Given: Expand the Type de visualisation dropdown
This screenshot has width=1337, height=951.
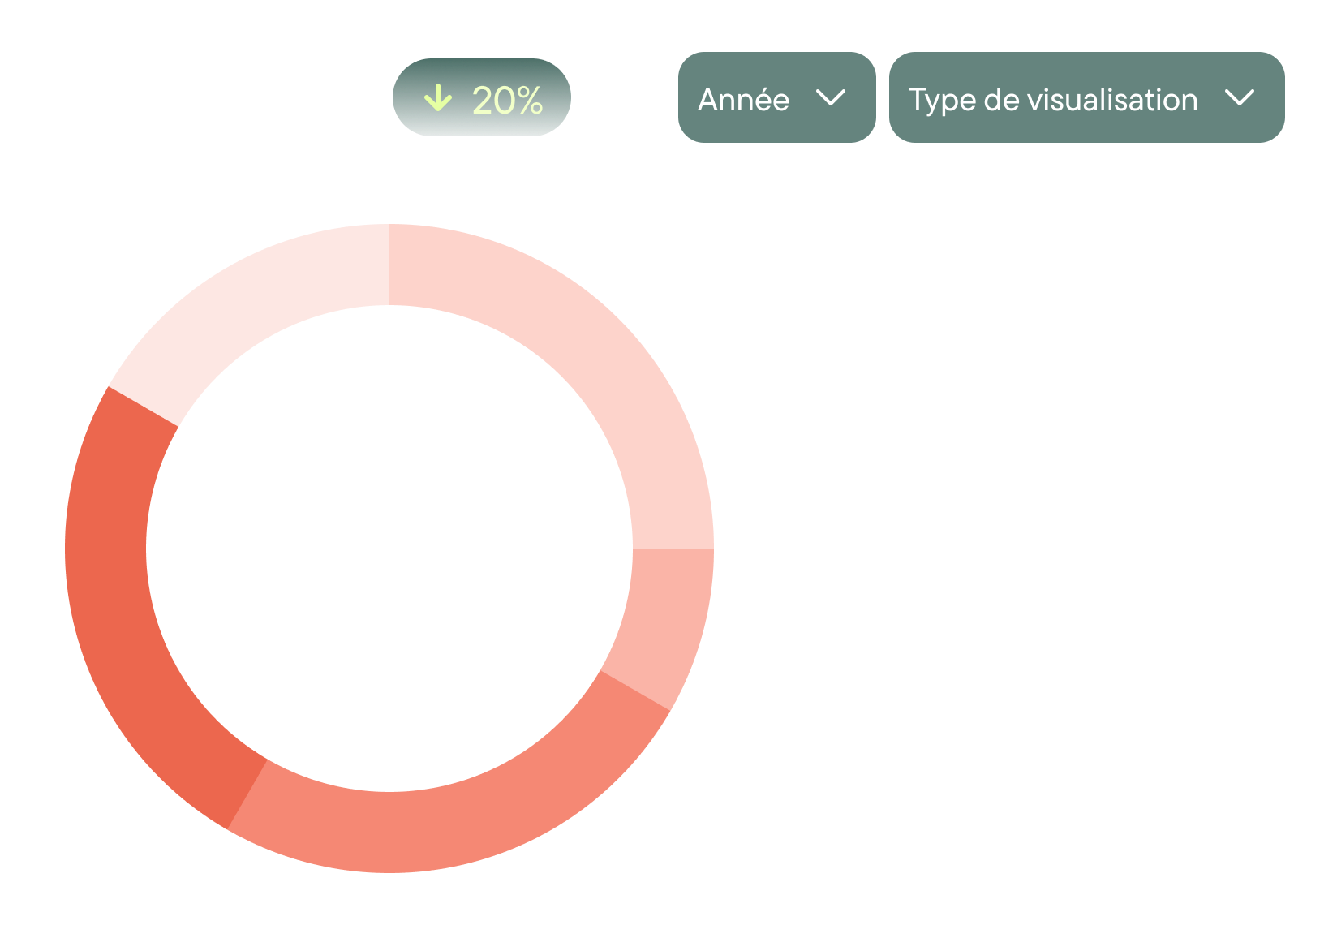Looking at the screenshot, I should click(1086, 97).
